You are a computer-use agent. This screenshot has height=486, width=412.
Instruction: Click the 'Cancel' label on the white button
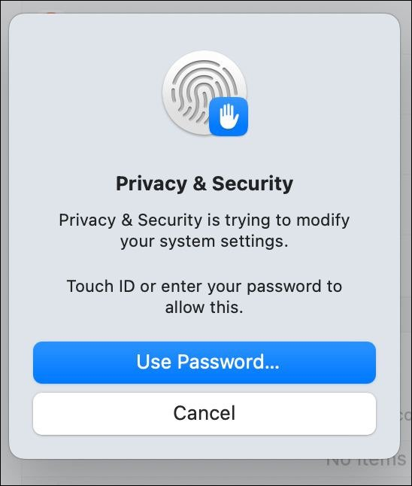(204, 413)
